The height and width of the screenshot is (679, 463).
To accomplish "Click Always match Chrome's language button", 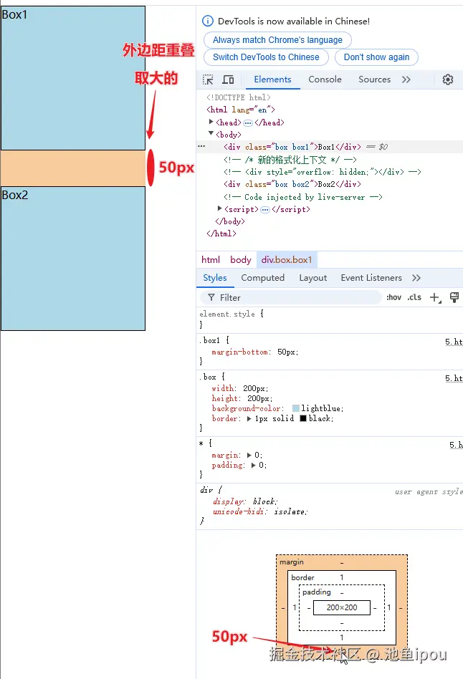I will (x=277, y=40).
